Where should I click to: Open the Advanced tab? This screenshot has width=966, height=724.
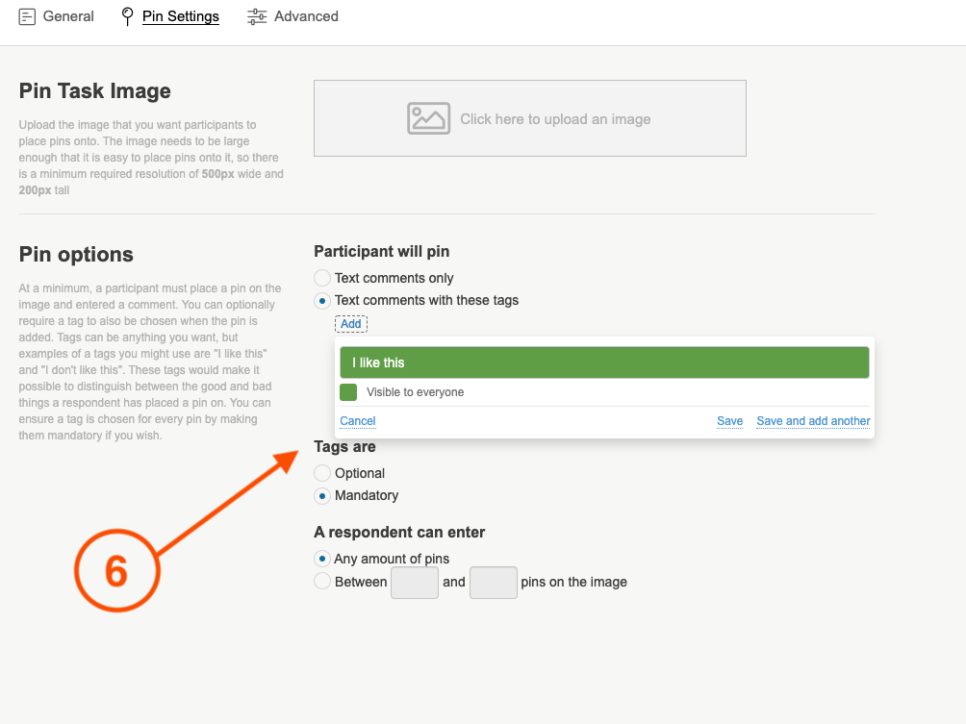pyautogui.click(x=306, y=16)
